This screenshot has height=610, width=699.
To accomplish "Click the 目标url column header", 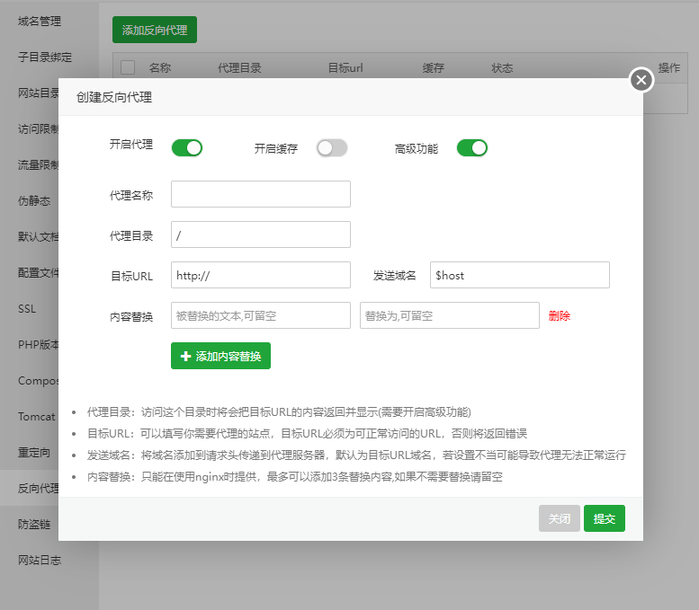I will (345, 68).
